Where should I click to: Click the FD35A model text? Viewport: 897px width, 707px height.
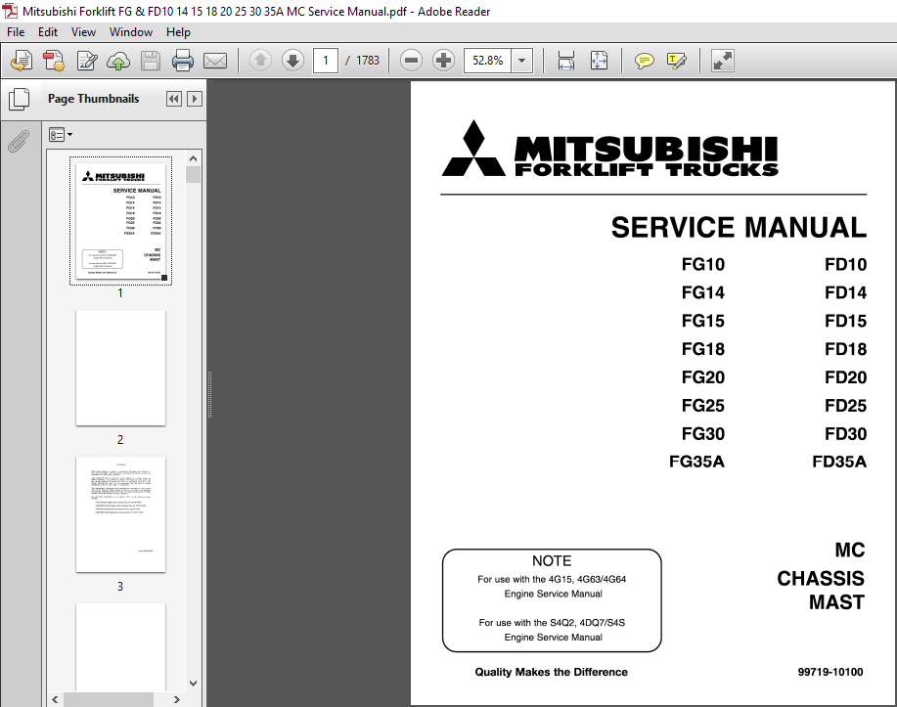839,462
